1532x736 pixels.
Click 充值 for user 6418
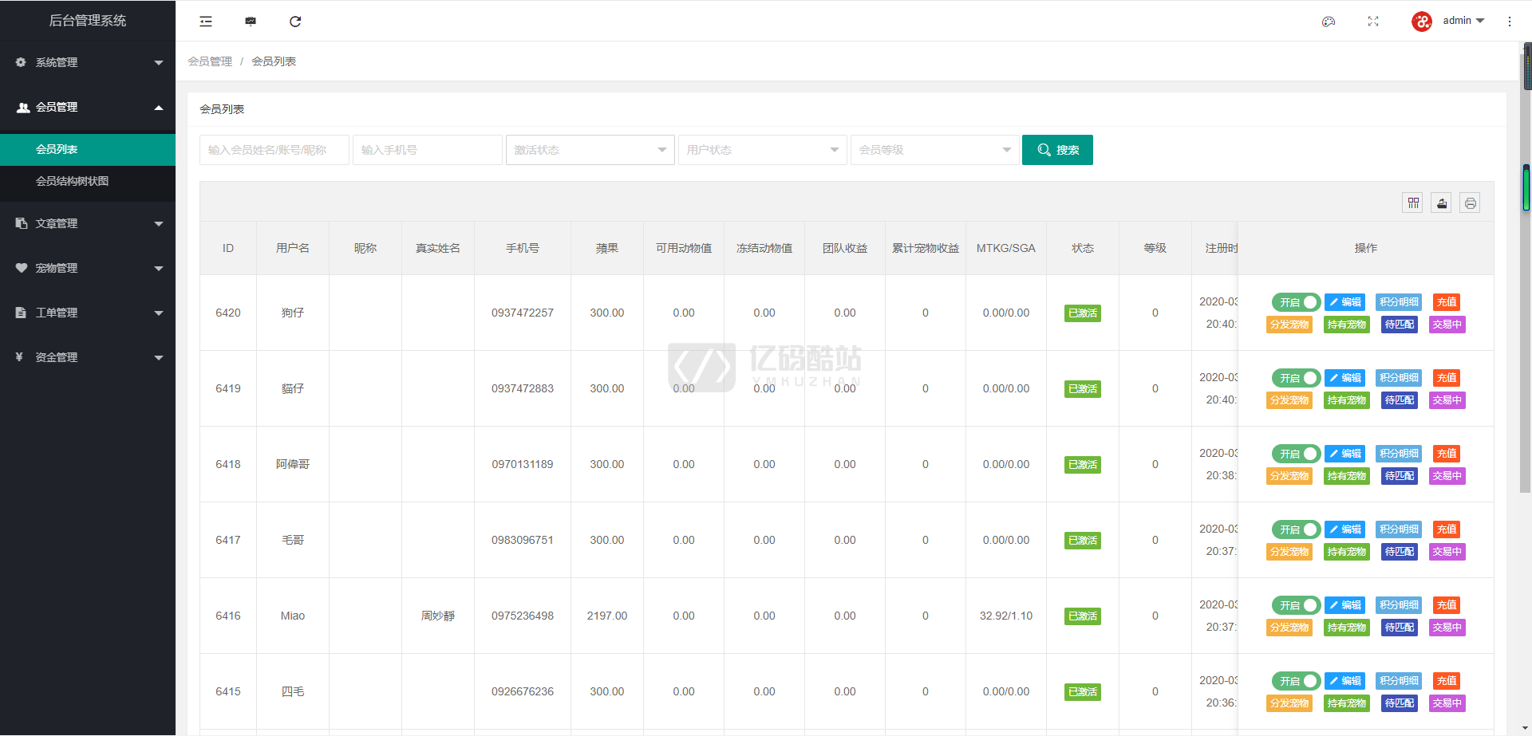[x=1447, y=454]
